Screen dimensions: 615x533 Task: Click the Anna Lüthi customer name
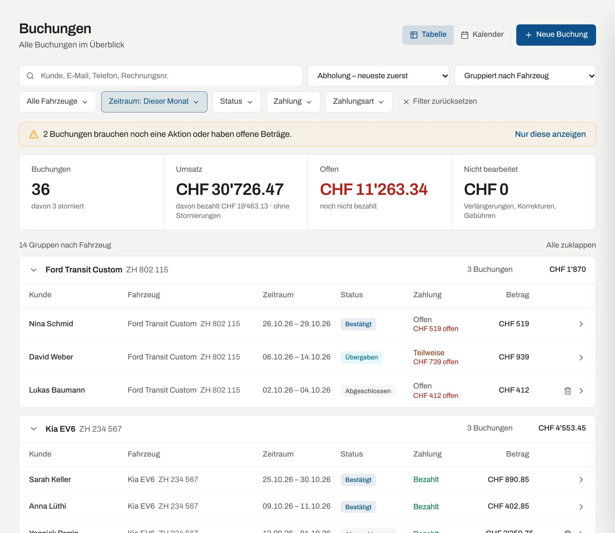coord(48,506)
